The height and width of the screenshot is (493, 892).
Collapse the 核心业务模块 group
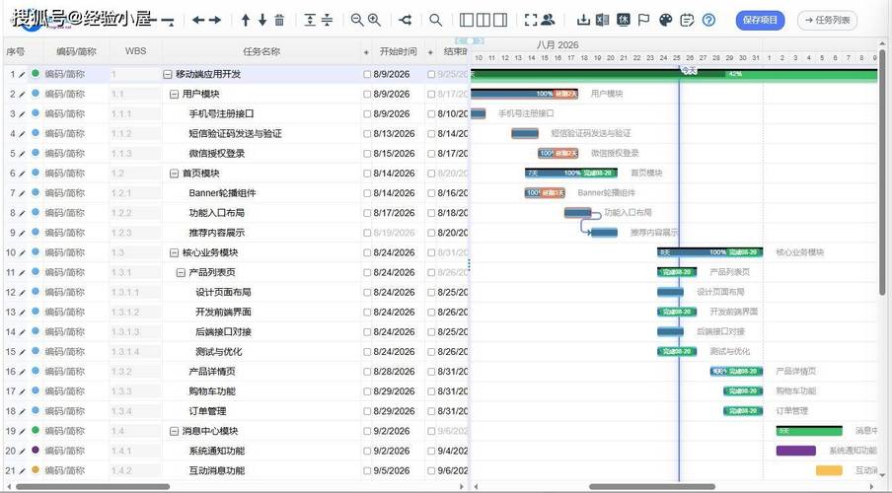pyautogui.click(x=174, y=252)
